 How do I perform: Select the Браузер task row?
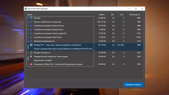coord(84,18)
